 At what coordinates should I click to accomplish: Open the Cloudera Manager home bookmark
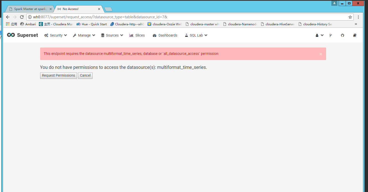pos(56,24)
